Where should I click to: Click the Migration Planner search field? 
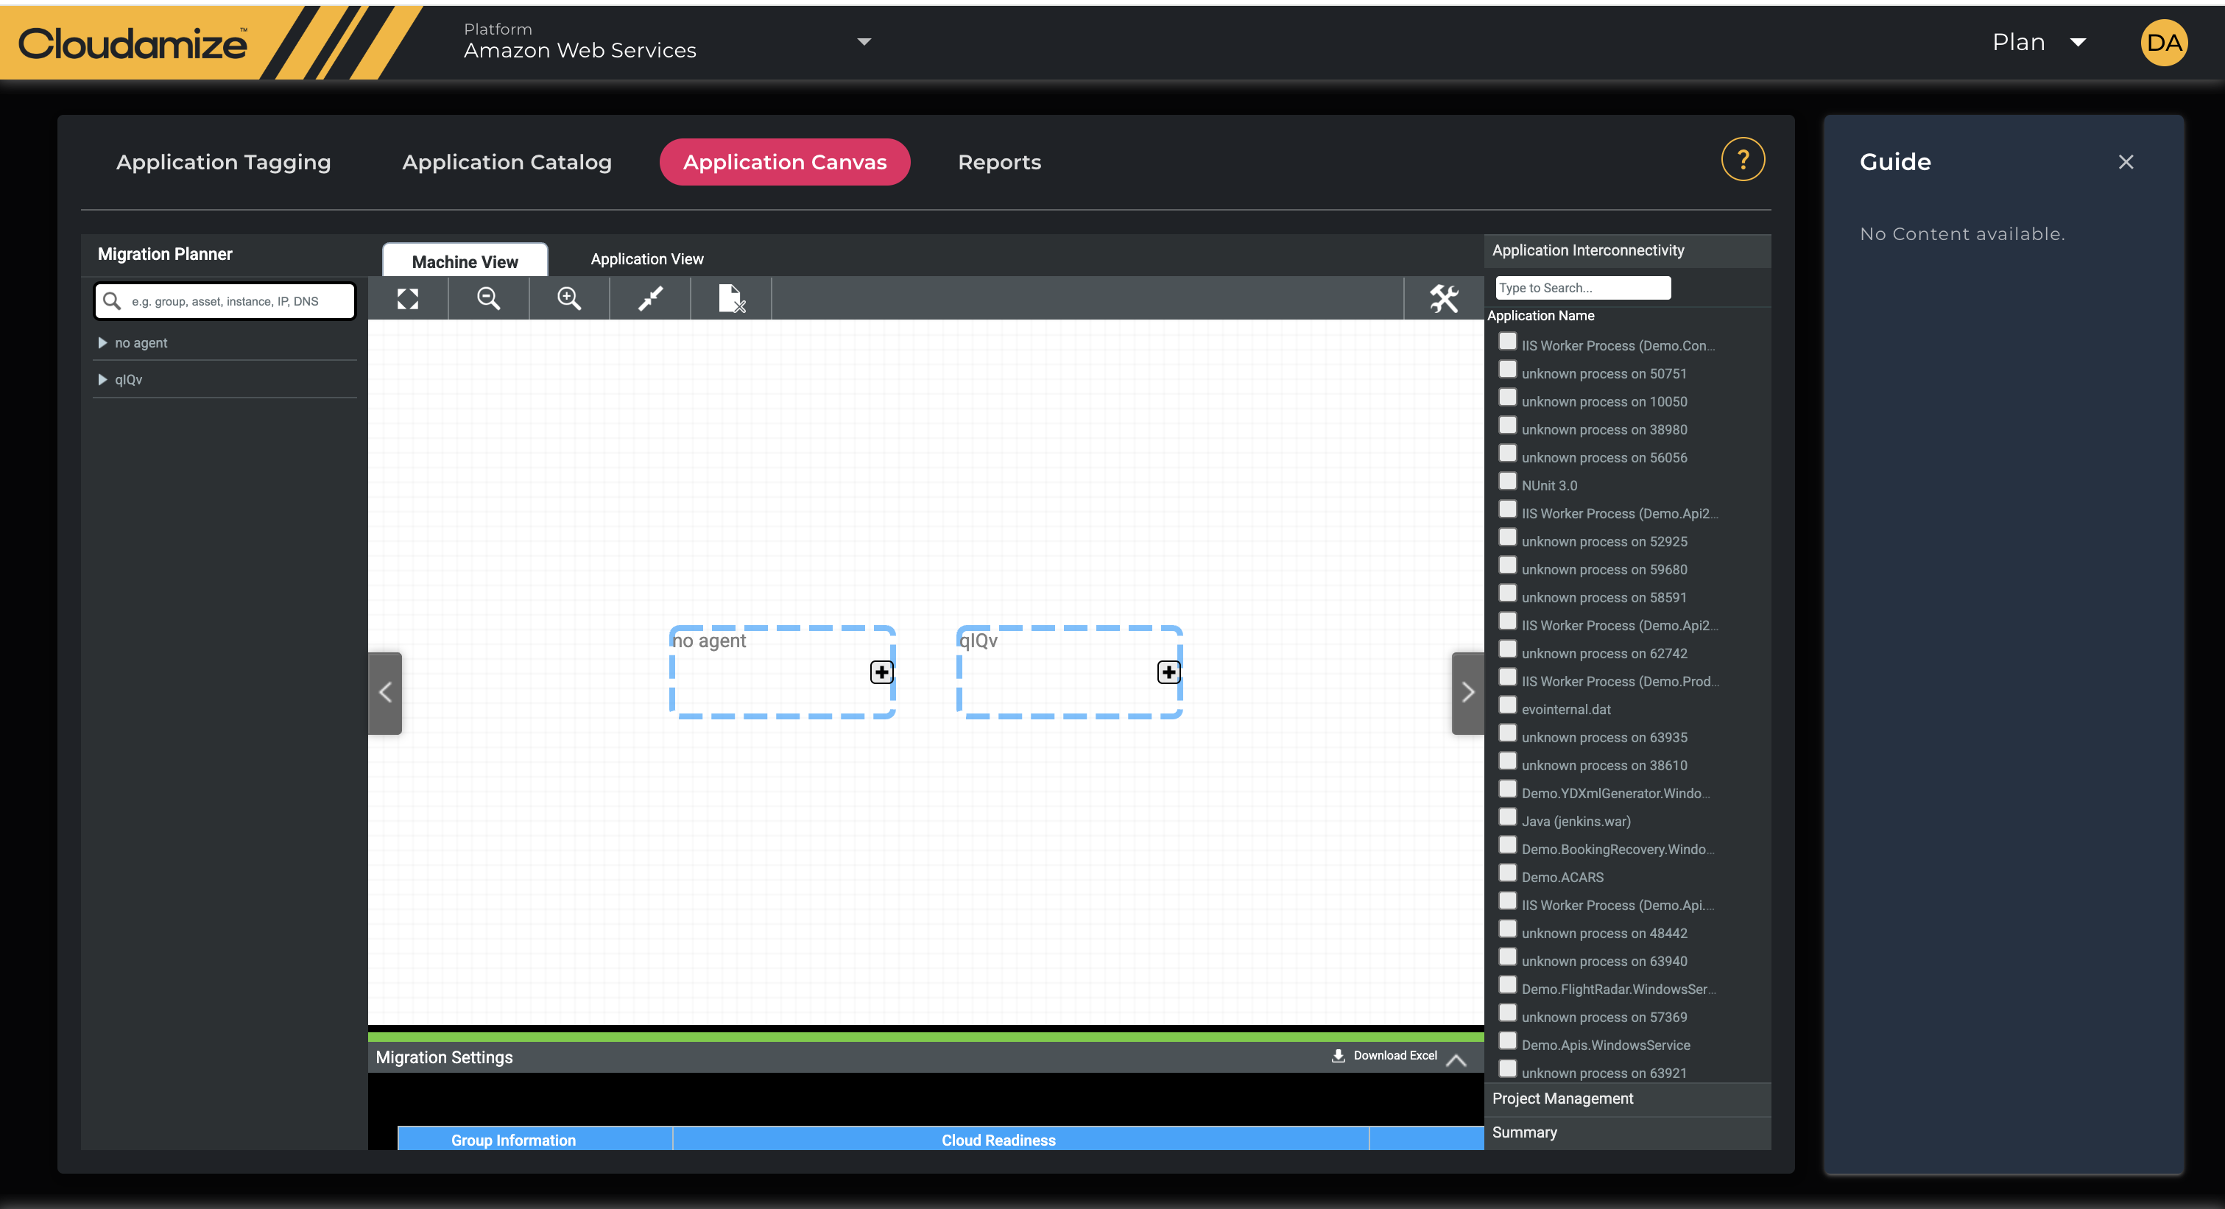[x=225, y=301]
